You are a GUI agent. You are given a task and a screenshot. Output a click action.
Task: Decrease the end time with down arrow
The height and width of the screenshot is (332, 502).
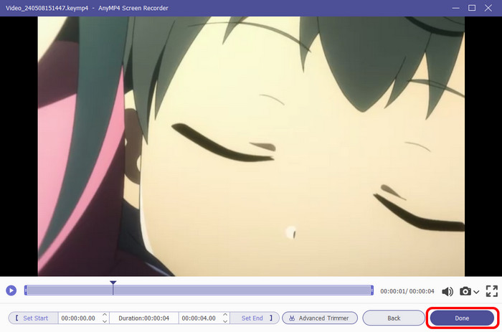tap(225, 321)
